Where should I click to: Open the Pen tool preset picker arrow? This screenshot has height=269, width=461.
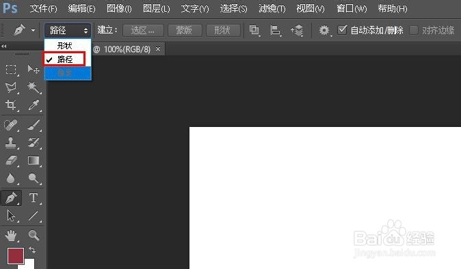pyautogui.click(x=33, y=30)
